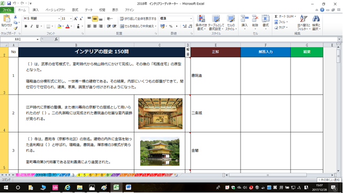Switch to sheet tab 4
This screenshot has width=343, height=193.
point(79,175)
